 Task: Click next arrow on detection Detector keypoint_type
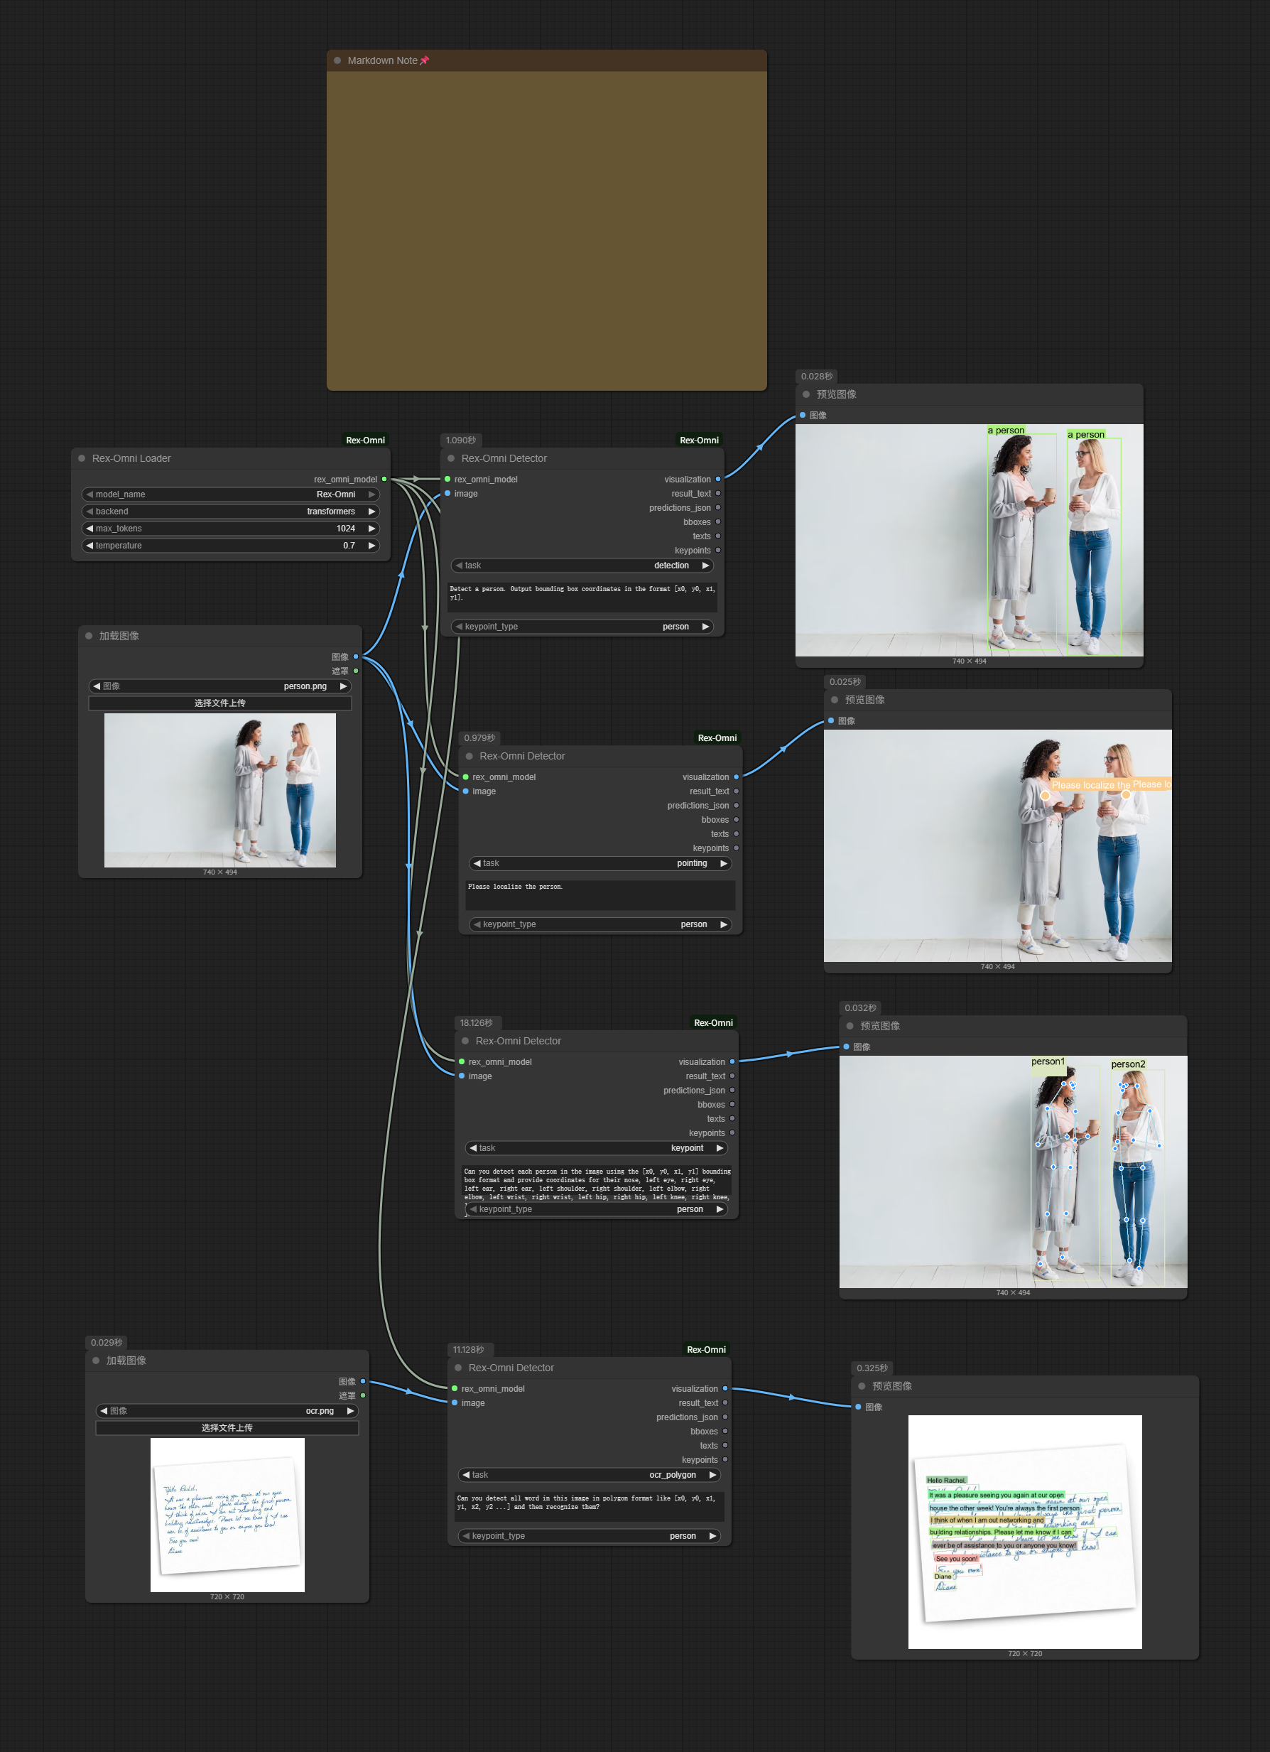[x=705, y=627]
